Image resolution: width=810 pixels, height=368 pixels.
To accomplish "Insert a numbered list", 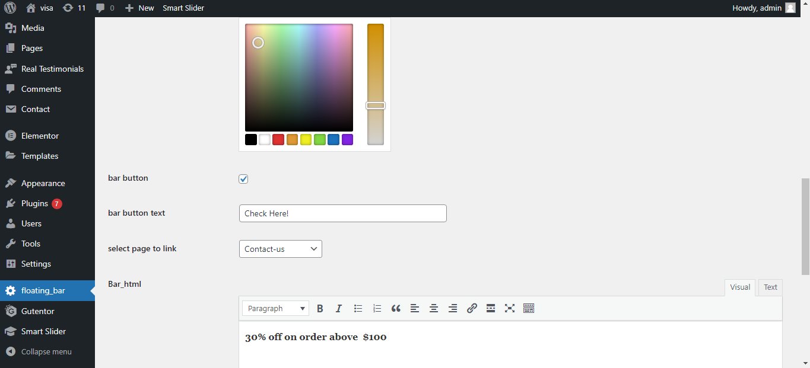I will point(377,308).
